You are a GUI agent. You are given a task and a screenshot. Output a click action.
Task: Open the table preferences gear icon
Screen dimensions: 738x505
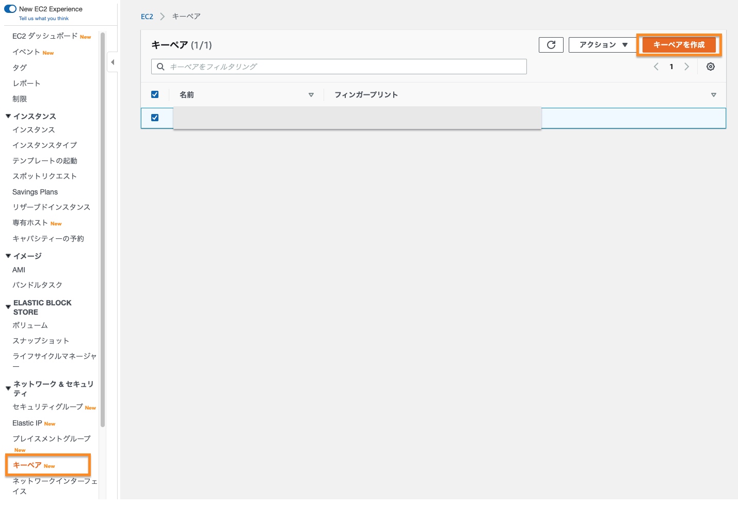point(711,67)
